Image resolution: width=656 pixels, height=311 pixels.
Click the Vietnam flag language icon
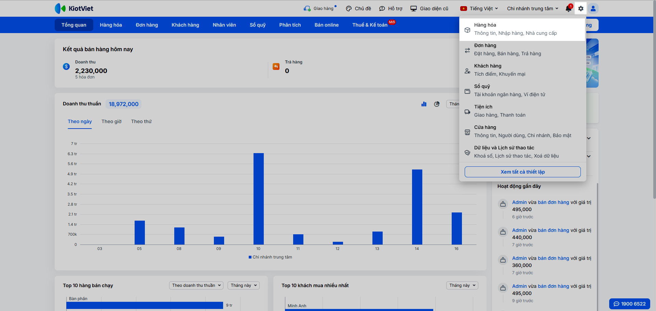[x=464, y=9]
